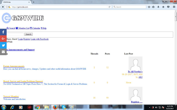
Task: Click the Register link
Action: point(27,39)
